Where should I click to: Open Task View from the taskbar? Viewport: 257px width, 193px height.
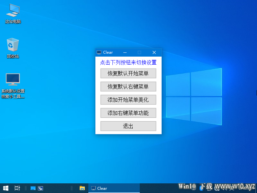(x=17, y=188)
